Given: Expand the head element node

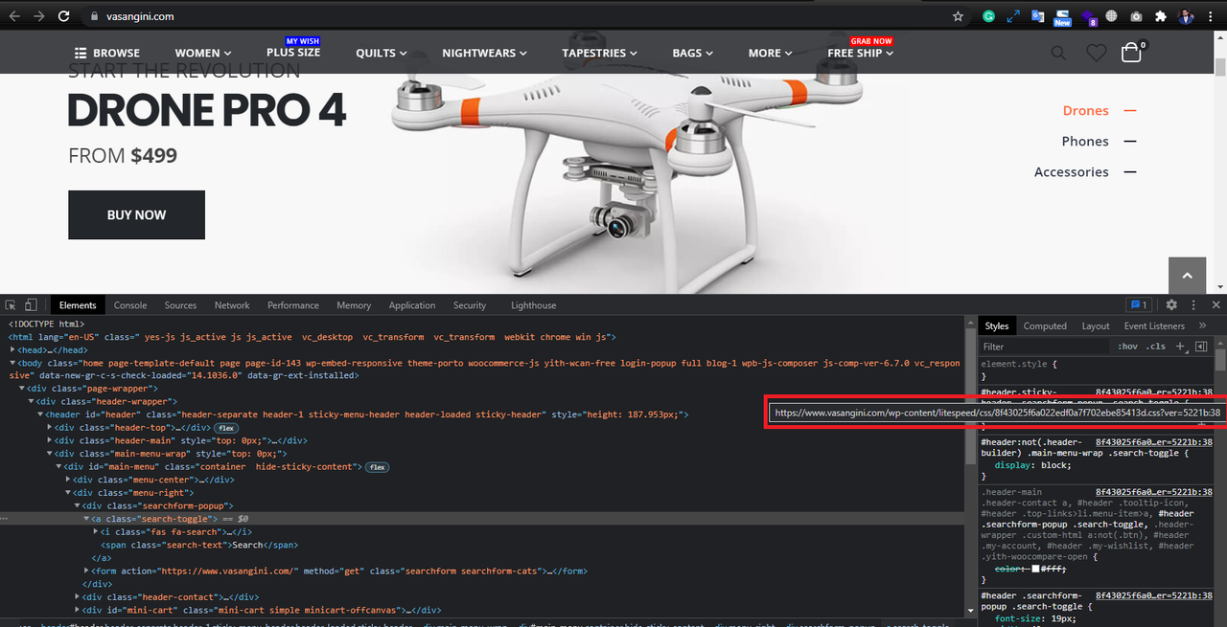Looking at the screenshot, I should pyautogui.click(x=13, y=350).
